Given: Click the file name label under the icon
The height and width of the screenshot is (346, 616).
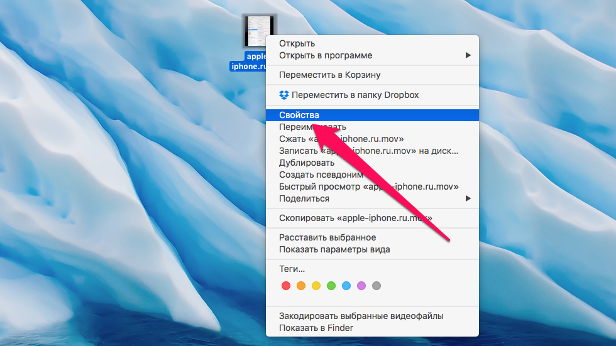Looking at the screenshot, I should (248, 61).
